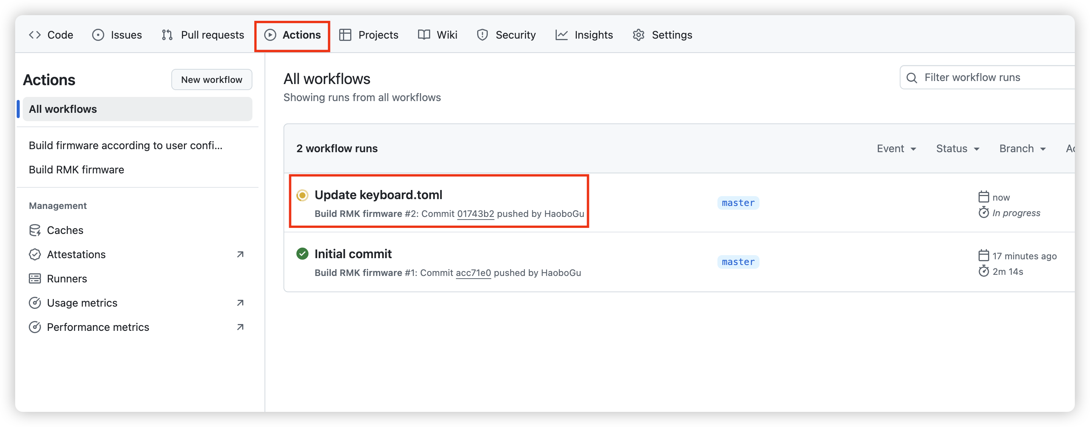Select Build RMK firmware workflow

pos(77,170)
